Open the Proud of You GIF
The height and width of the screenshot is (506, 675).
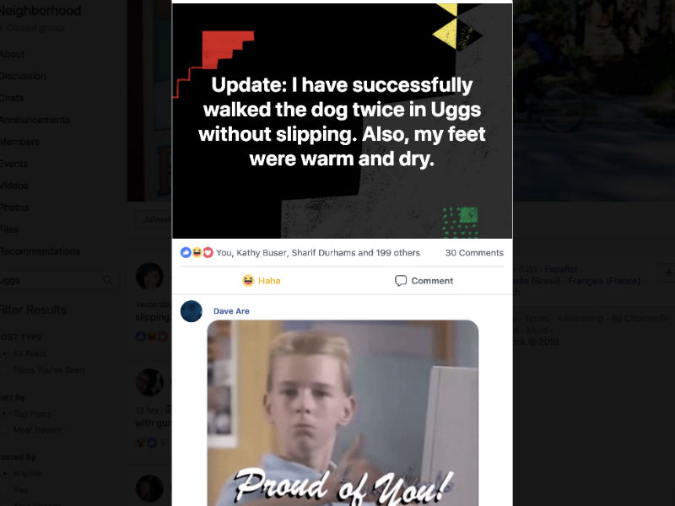click(x=343, y=412)
